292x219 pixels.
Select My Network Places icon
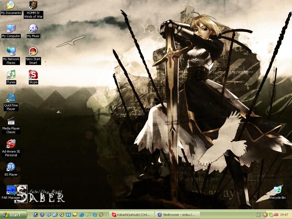pyautogui.click(x=11, y=56)
